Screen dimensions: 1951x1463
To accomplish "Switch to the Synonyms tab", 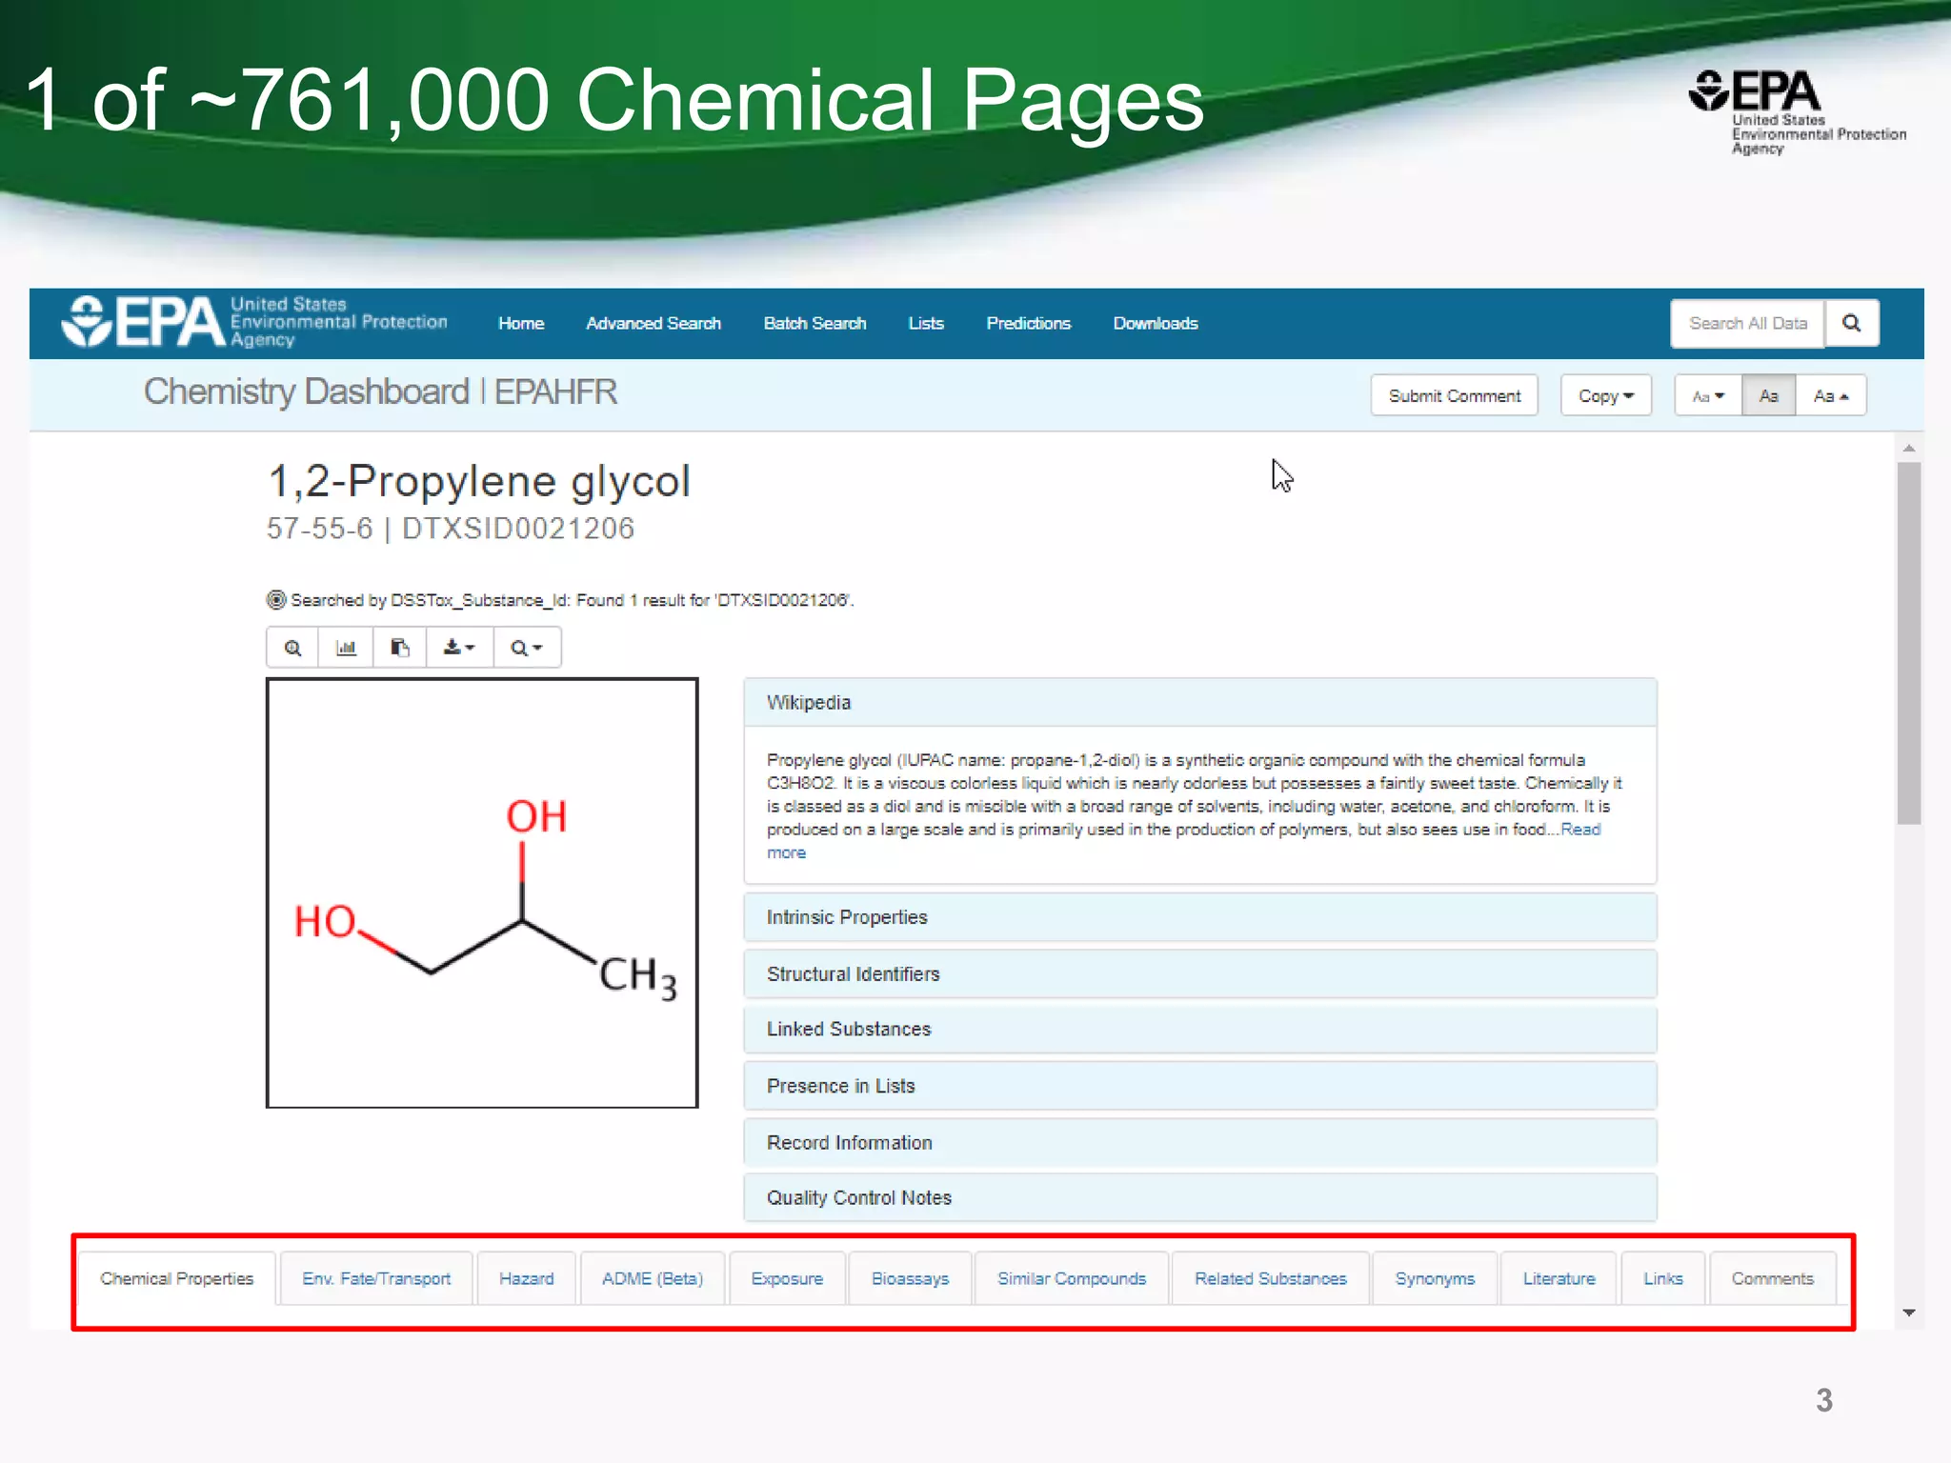I will coord(1435,1278).
